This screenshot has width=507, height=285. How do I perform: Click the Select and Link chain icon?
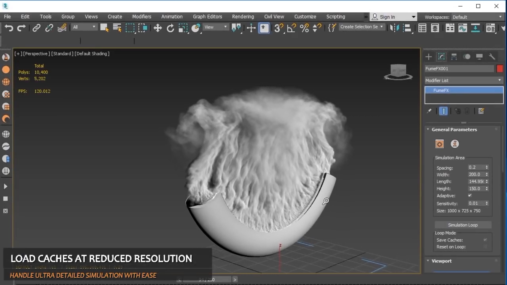[36, 28]
